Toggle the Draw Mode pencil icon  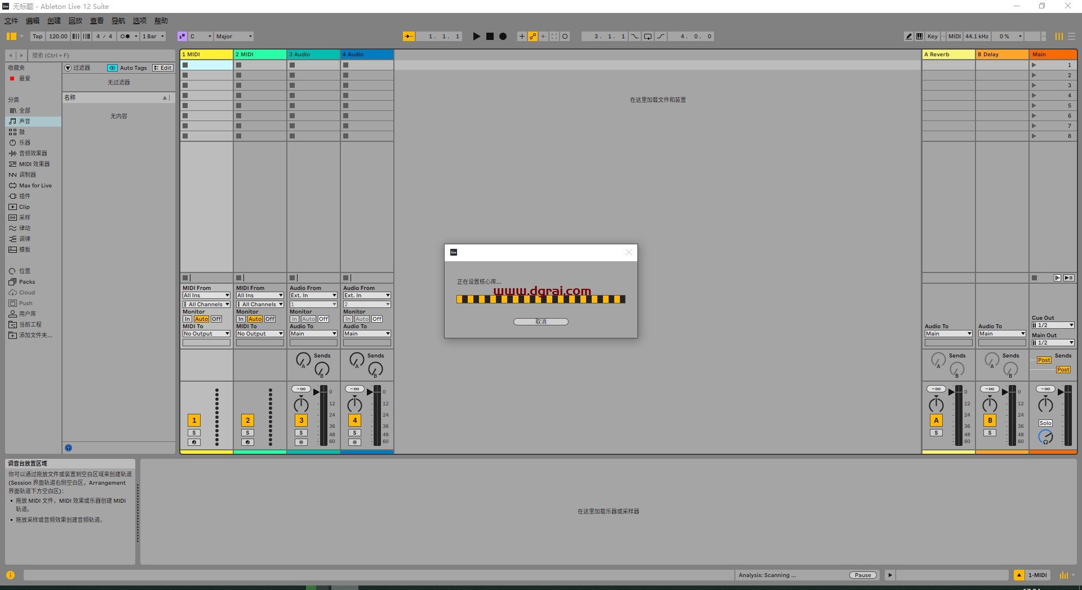tap(908, 36)
